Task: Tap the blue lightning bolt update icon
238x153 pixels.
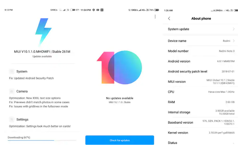Action: tap(43, 32)
